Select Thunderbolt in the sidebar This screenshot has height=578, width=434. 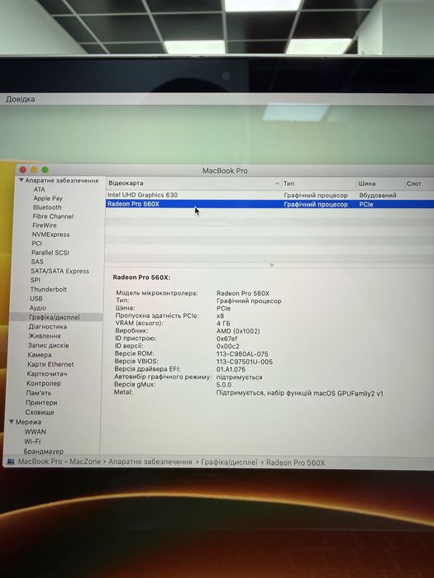[48, 289]
